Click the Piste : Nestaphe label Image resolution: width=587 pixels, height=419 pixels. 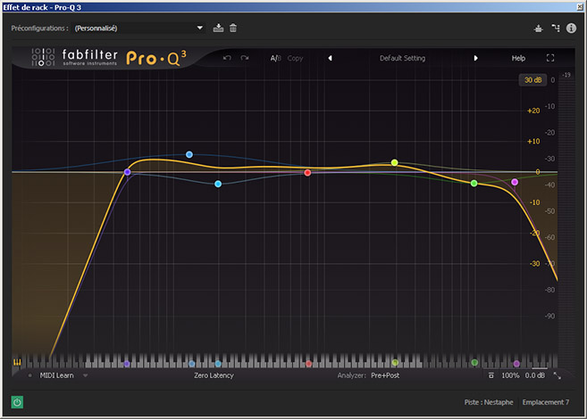coord(489,402)
